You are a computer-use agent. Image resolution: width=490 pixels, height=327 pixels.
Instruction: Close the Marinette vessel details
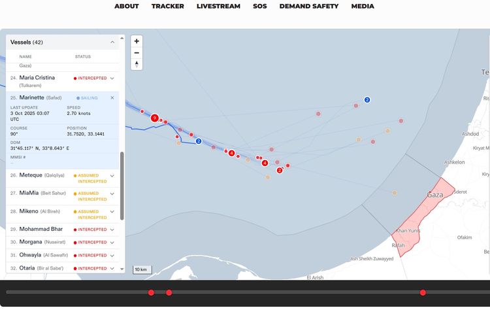112,97
